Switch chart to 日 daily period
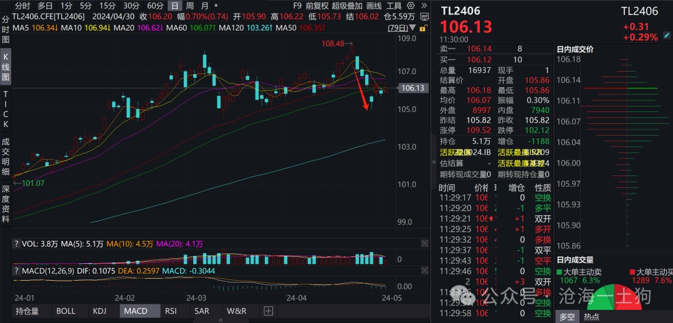The width and height of the screenshot is (673, 323). (174, 6)
